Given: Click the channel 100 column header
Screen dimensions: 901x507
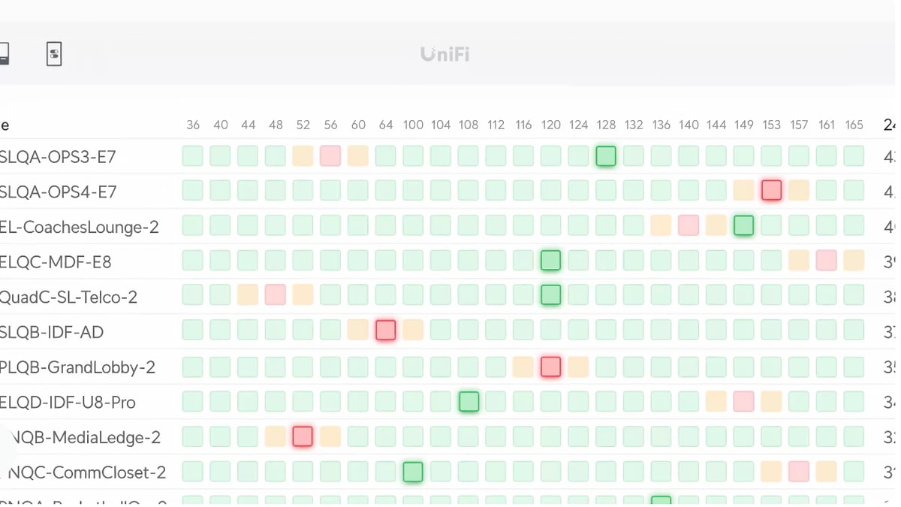Looking at the screenshot, I should tap(413, 125).
